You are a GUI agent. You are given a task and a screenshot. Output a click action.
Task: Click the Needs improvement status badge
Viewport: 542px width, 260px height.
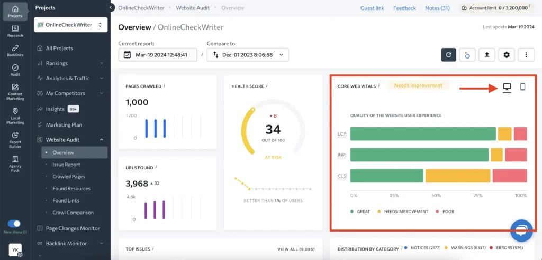(x=418, y=85)
